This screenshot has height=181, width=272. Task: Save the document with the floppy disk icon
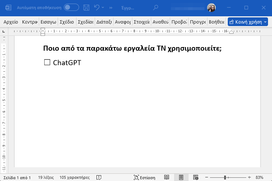pos(86,8)
